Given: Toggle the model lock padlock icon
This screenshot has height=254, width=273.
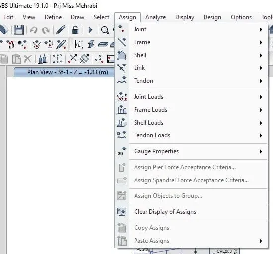Looking at the screenshot, I should [75, 30].
